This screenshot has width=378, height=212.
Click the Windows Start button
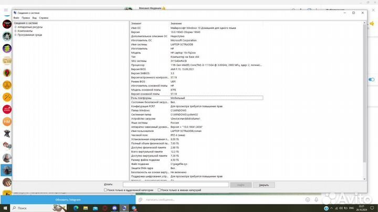[4, 208]
